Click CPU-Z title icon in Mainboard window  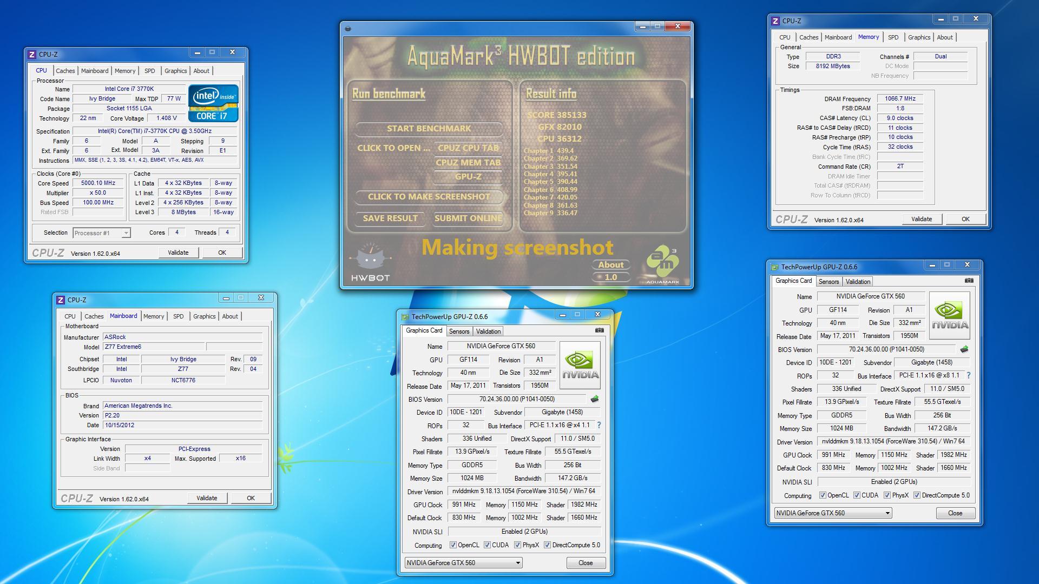pyautogui.click(x=61, y=300)
